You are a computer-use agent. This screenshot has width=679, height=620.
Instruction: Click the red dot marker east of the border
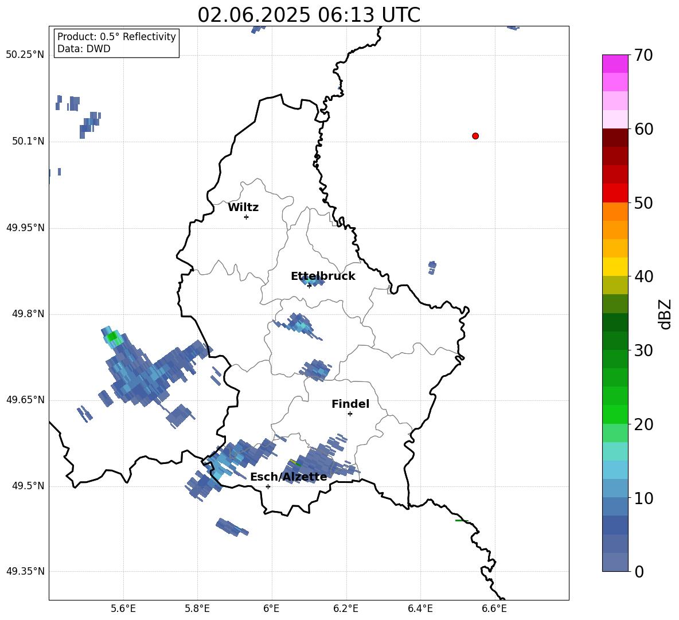(475, 136)
